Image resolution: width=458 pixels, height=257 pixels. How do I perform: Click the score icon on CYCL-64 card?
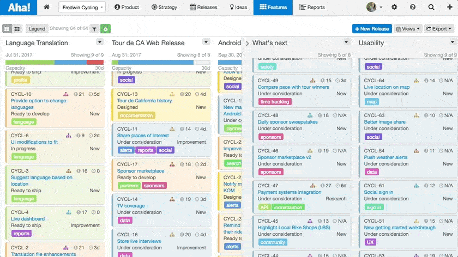tap(426, 81)
